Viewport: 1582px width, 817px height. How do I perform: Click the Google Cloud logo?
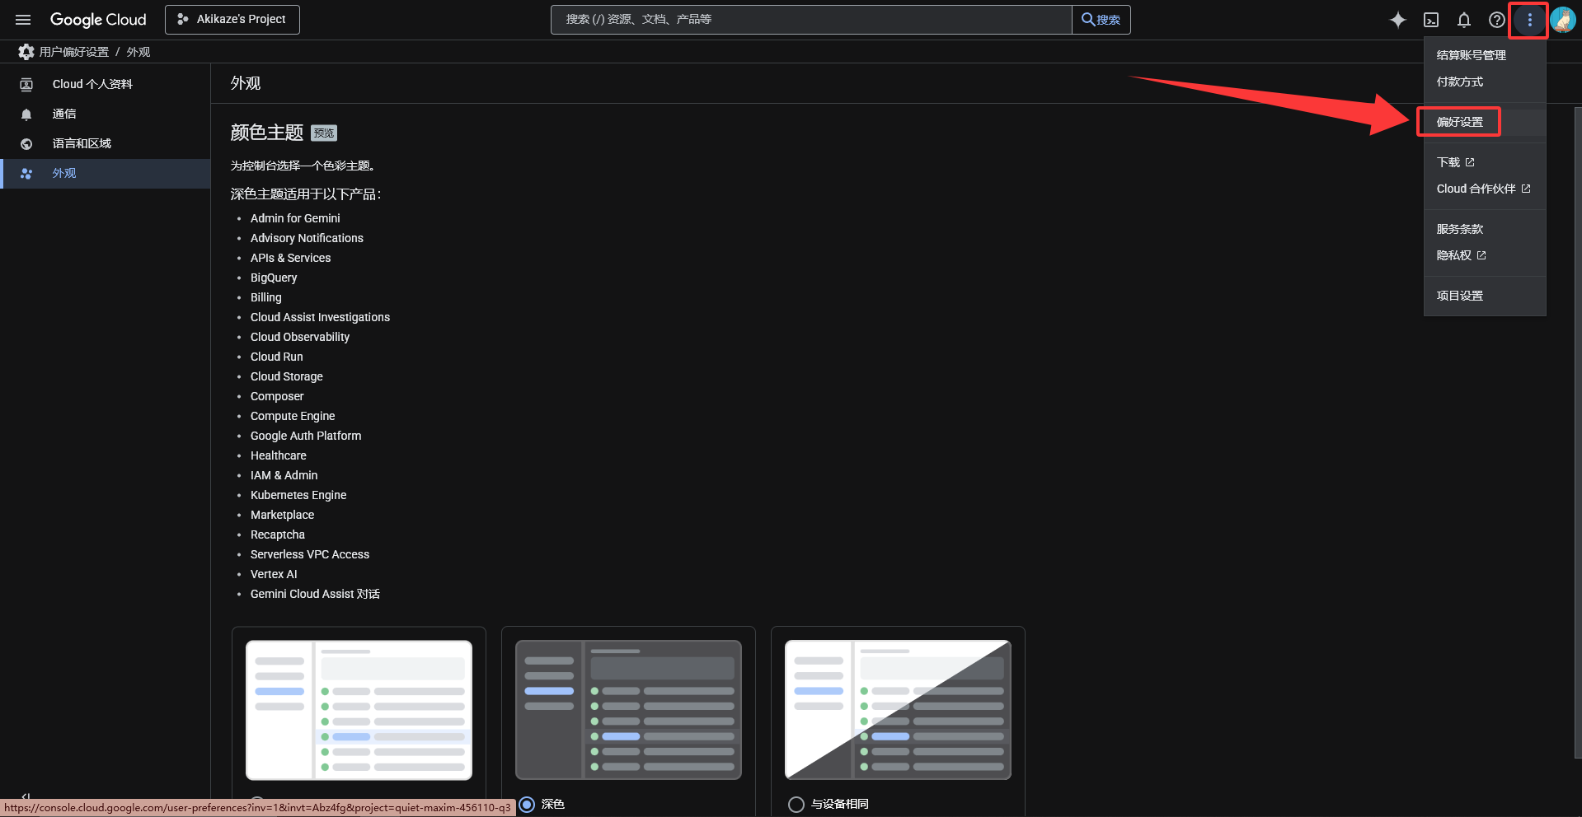pos(98,20)
